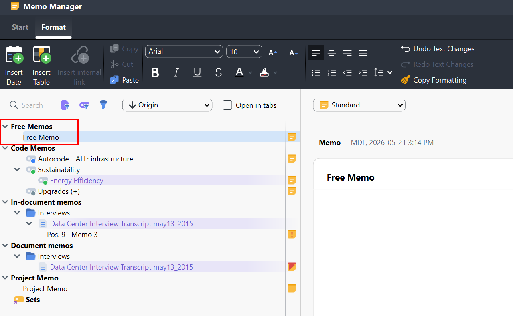The height and width of the screenshot is (316, 513).
Task: Select Autocode - ALL: infrastructure memo
Action: click(x=85, y=159)
